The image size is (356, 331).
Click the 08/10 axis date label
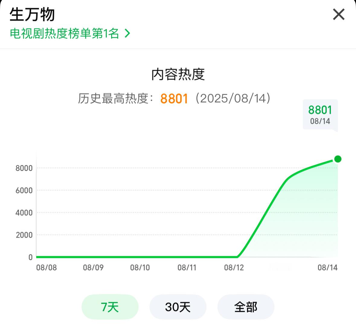[x=140, y=268]
